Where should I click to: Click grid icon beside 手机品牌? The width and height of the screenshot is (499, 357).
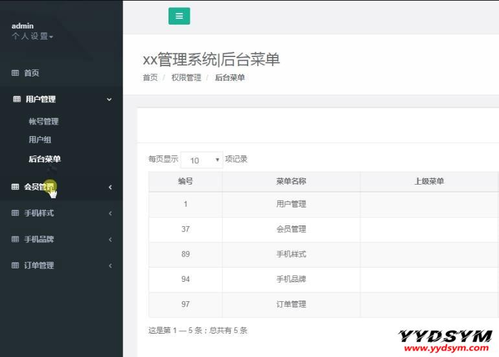(x=16, y=239)
